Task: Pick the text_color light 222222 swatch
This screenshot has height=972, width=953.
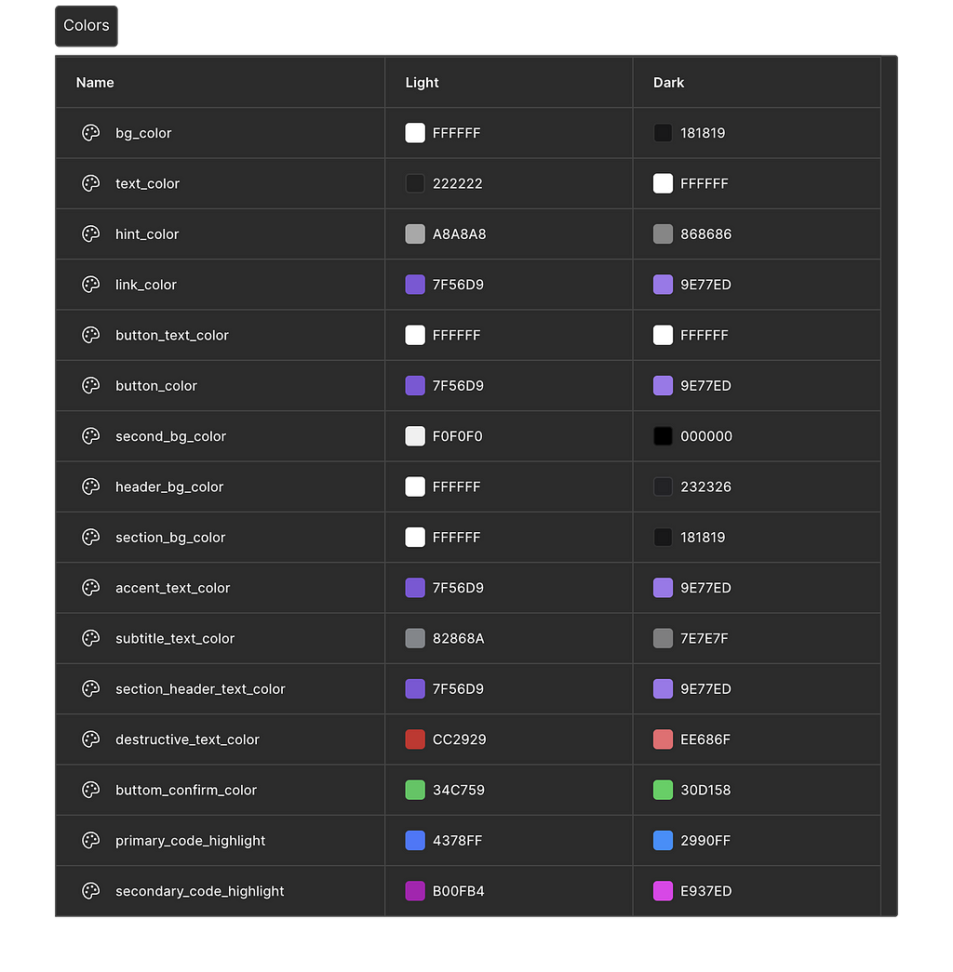Action: pyautogui.click(x=415, y=183)
